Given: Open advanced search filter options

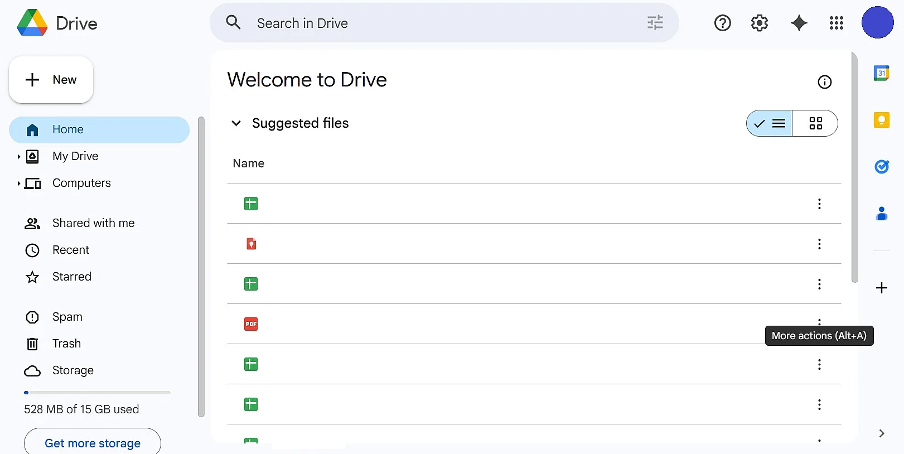Looking at the screenshot, I should pos(655,23).
